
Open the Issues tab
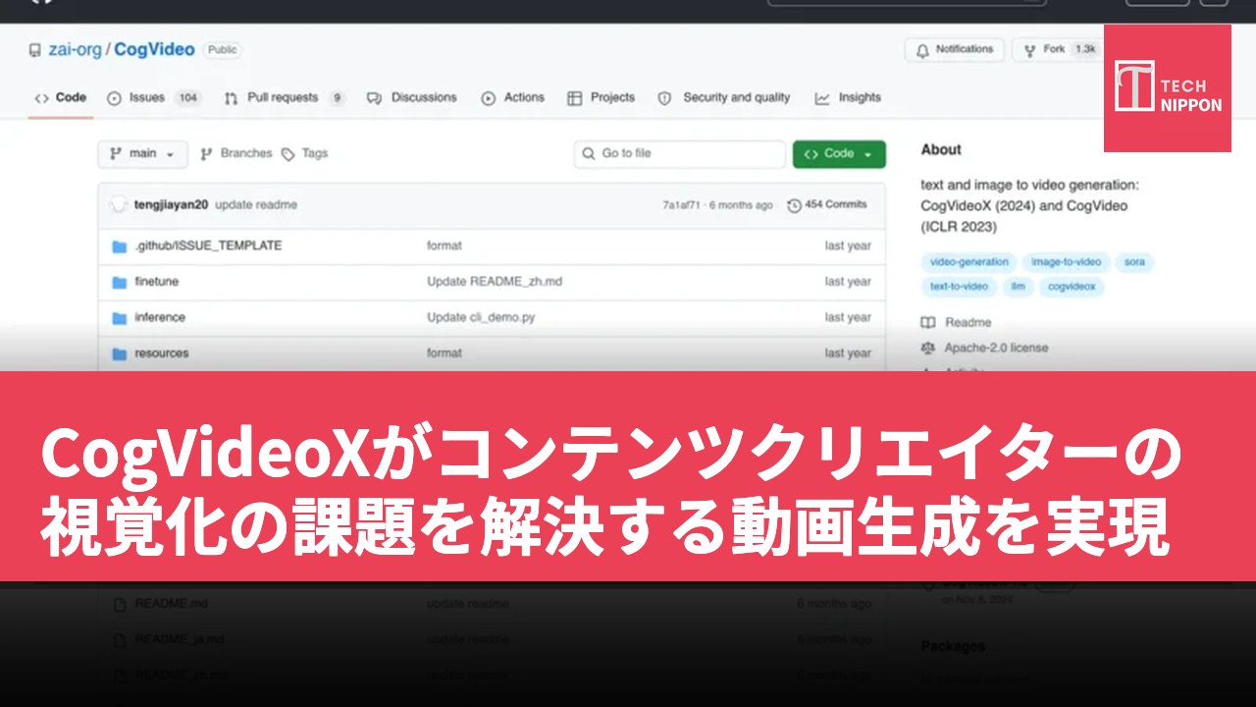(x=153, y=98)
